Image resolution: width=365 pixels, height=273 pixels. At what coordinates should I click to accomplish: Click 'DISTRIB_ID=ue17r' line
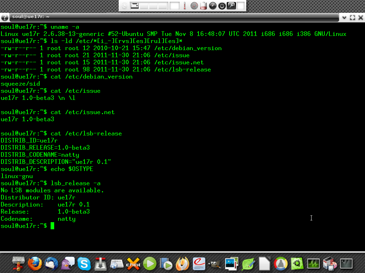[29, 141]
